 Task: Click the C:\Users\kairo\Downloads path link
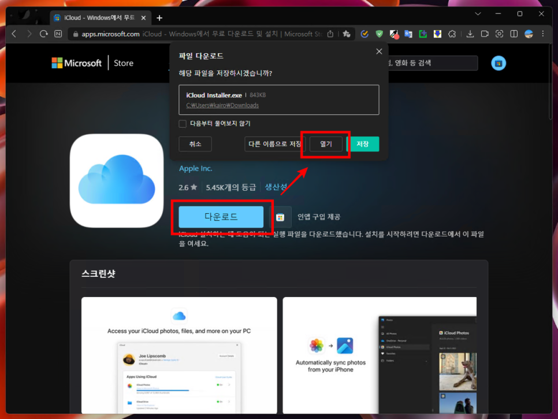[x=222, y=105]
